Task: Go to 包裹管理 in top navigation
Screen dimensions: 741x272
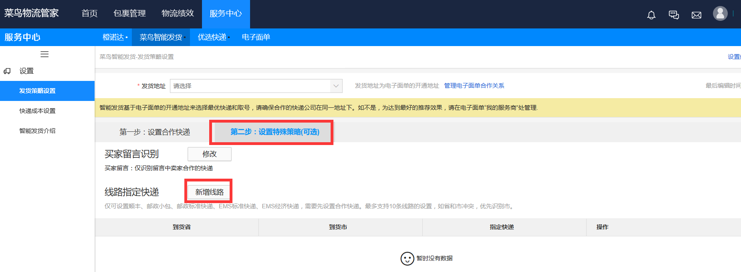Action: [129, 14]
